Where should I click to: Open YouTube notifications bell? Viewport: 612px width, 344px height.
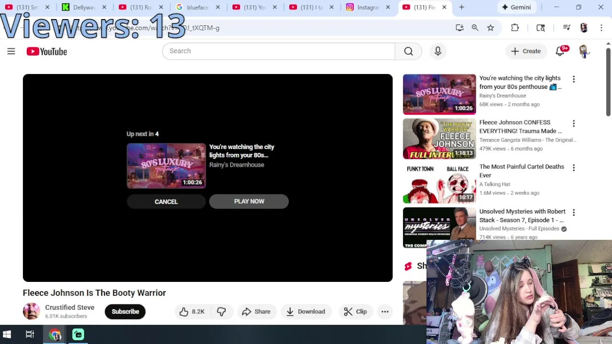[x=560, y=51]
